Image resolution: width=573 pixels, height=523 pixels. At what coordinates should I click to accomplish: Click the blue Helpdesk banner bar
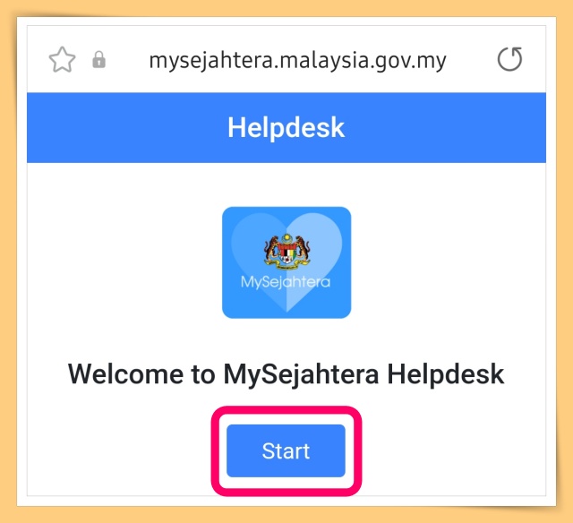tap(286, 127)
